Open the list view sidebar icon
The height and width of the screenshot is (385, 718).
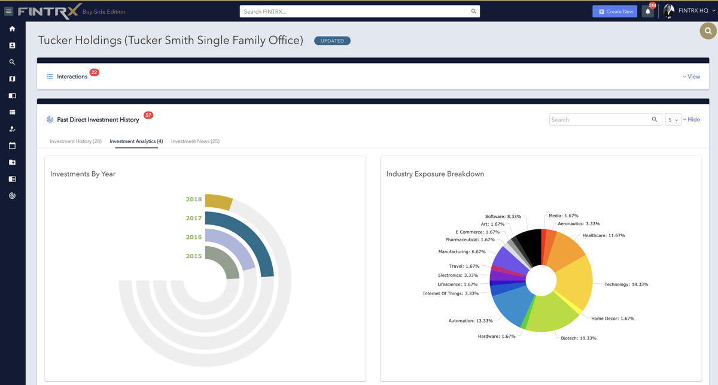(x=12, y=113)
